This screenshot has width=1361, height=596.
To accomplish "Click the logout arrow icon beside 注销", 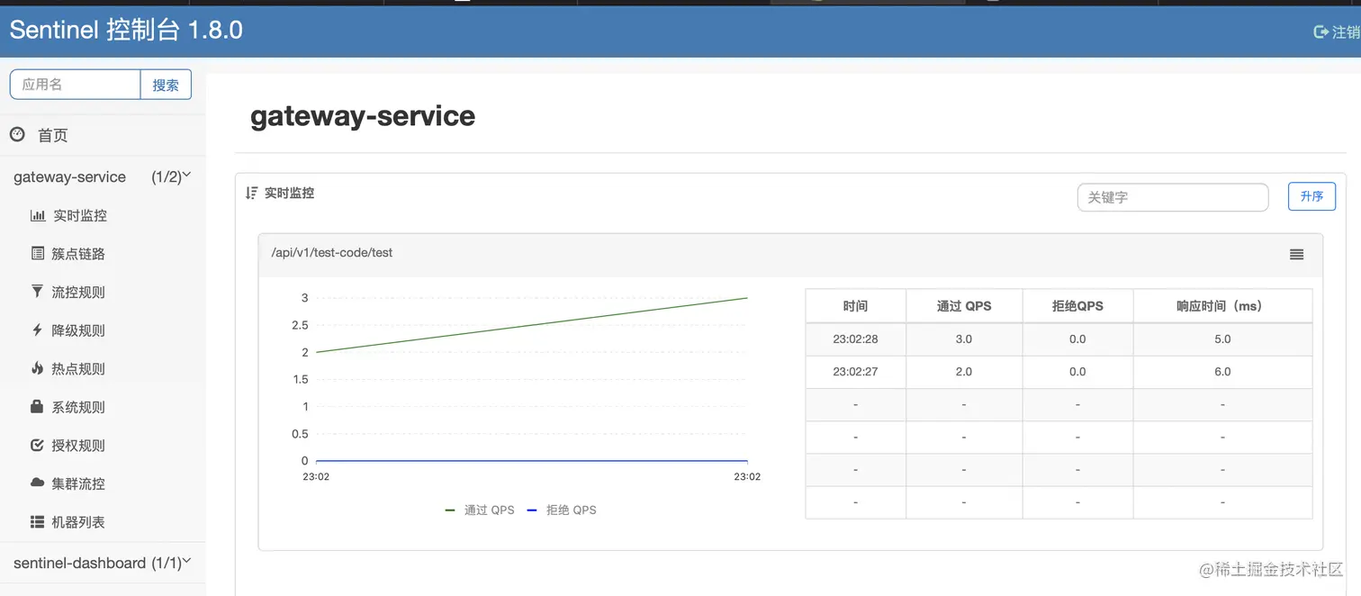I will (1321, 32).
